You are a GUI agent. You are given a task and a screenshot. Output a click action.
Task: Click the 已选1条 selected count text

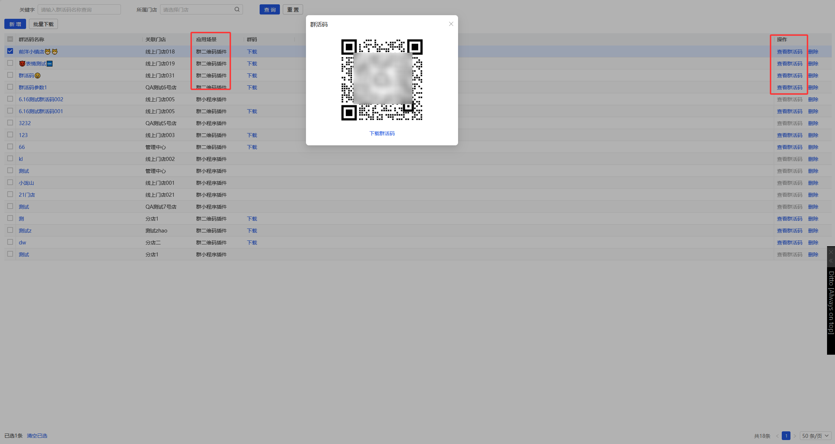[13, 436]
